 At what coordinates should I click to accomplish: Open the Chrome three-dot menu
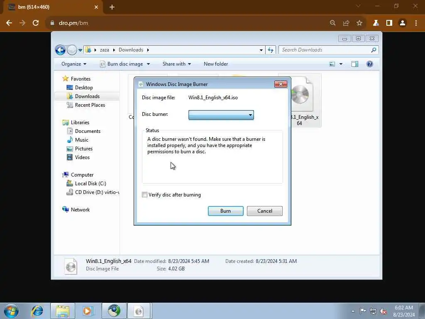click(416, 23)
